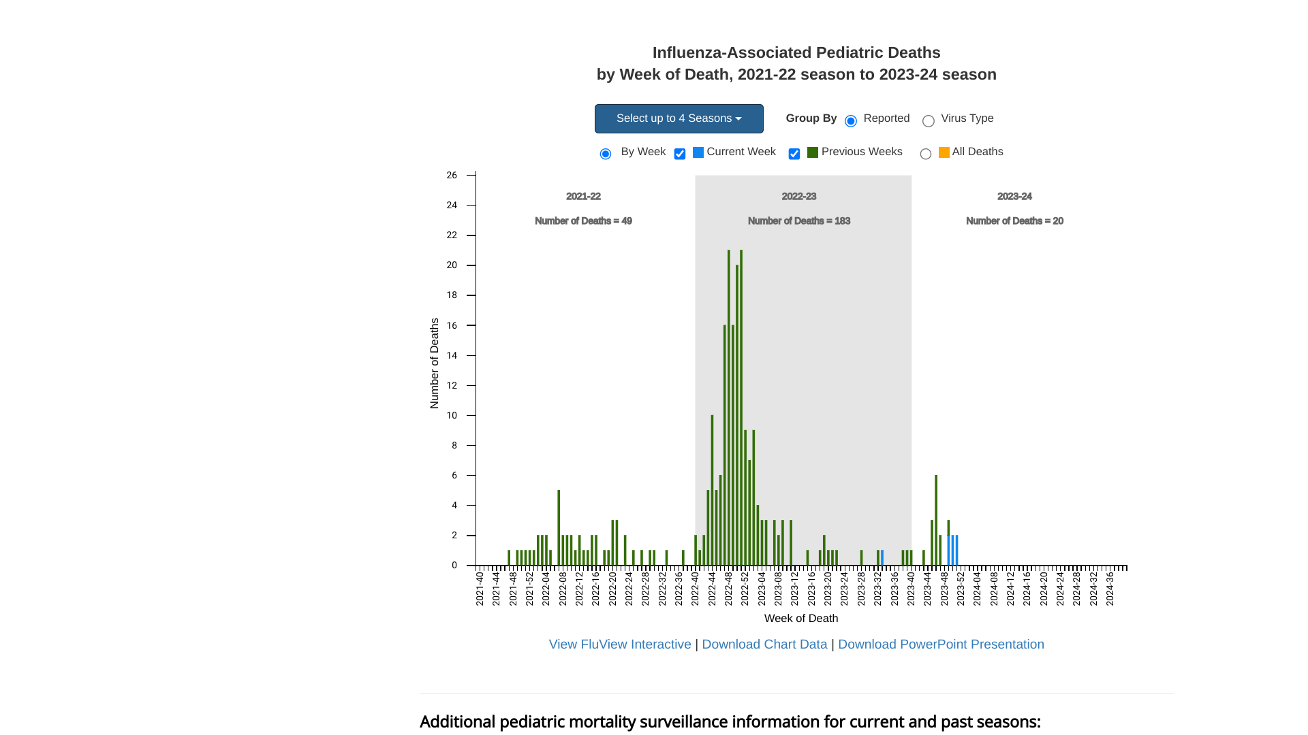Click the green Previous Weeks color swatch
This screenshot has height=735, width=1308.
tap(812, 152)
